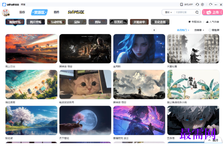Screen dimensions: 223x146
Task: Click the 梨花湖 title text
Action: click(x=9, y=138)
